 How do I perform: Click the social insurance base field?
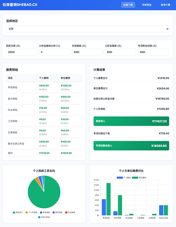[88, 52]
